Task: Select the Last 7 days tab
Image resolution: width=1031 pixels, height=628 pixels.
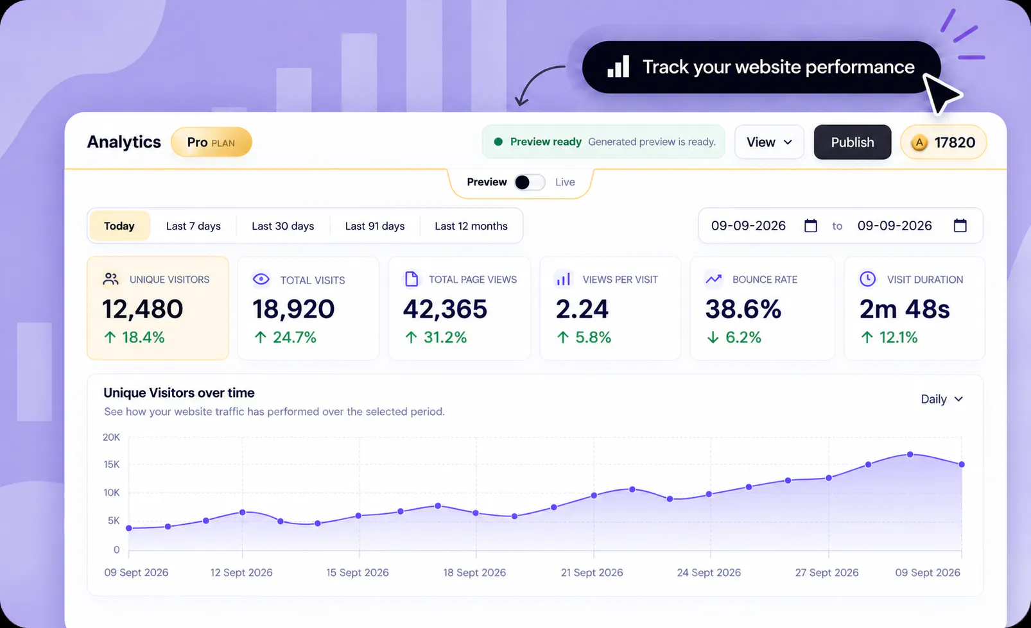Action: 193,226
